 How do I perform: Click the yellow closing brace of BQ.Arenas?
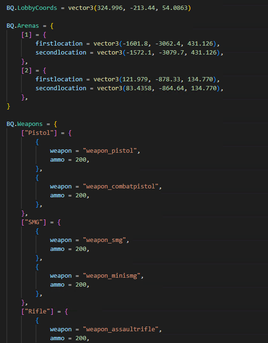pyautogui.click(x=8, y=106)
